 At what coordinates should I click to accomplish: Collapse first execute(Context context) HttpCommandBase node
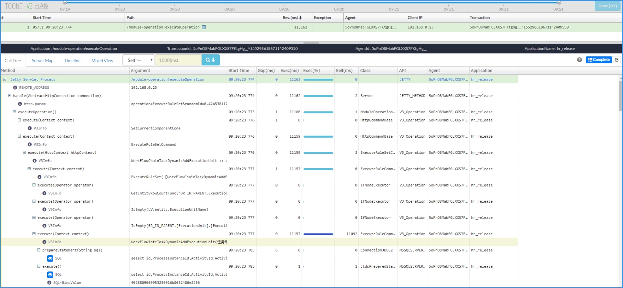tap(19, 120)
